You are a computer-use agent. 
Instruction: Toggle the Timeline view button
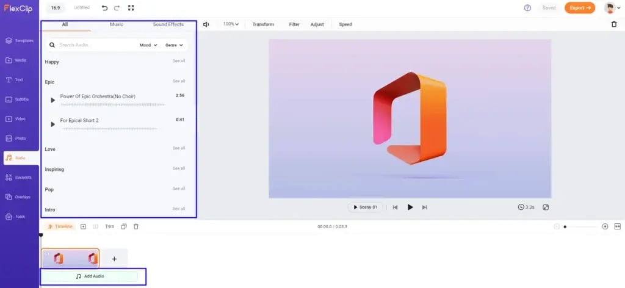(60, 226)
